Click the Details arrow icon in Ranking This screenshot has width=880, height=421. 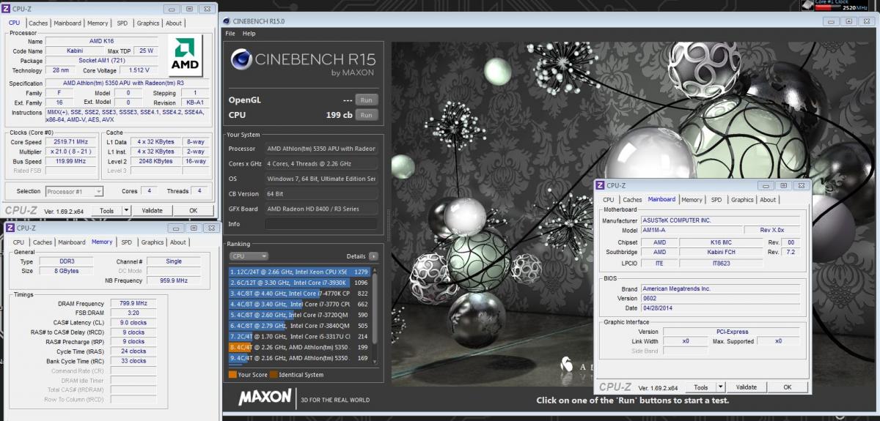tap(373, 256)
